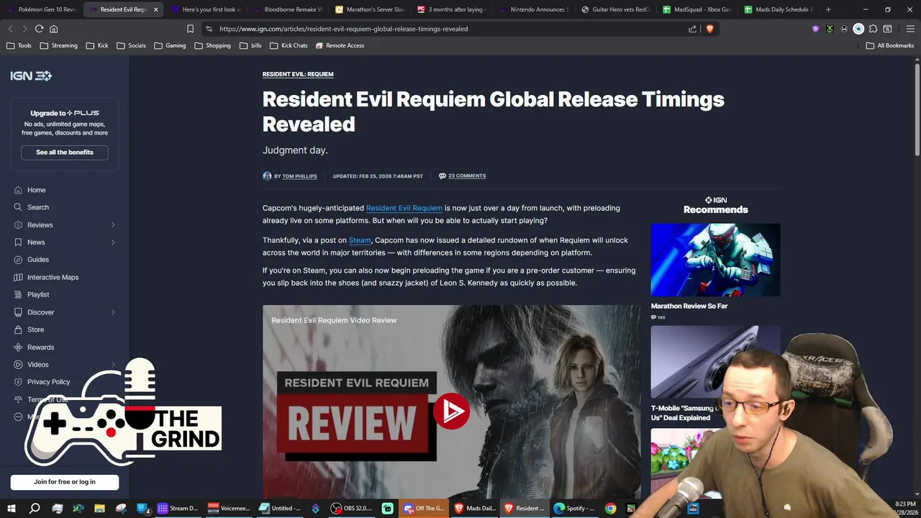The width and height of the screenshot is (921, 518).
Task: Open the purple shield extension icon
Action: tap(815, 29)
